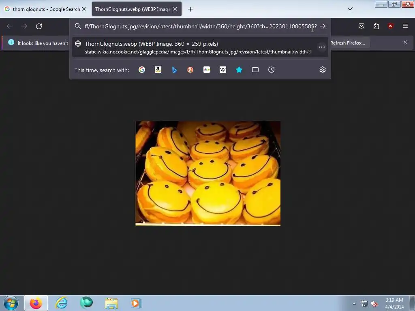Close the thorn glognuts Google Search tab
Viewport: 415px width, 311px height.
pyautogui.click(x=84, y=9)
